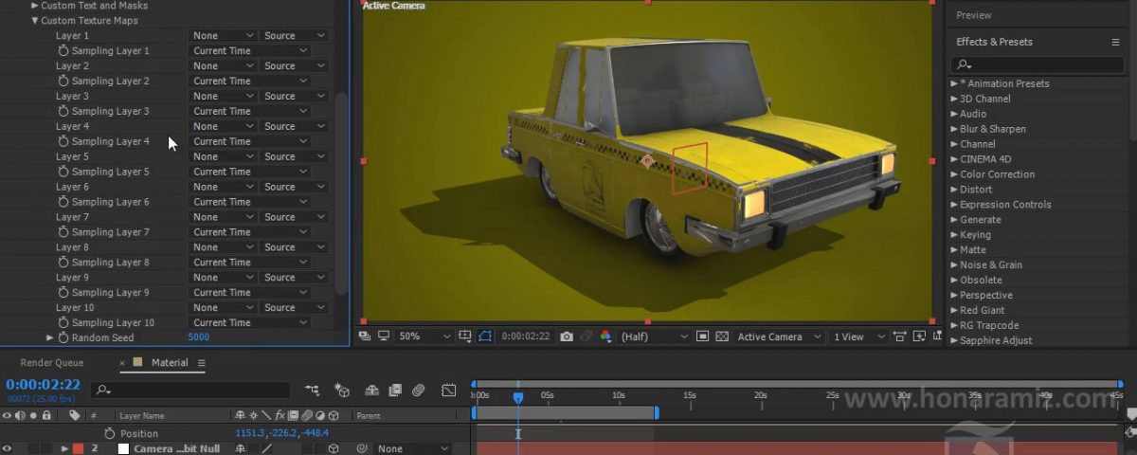This screenshot has height=455, width=1137.
Task: Toggle fast previews lightning icon
Action: pos(918,337)
